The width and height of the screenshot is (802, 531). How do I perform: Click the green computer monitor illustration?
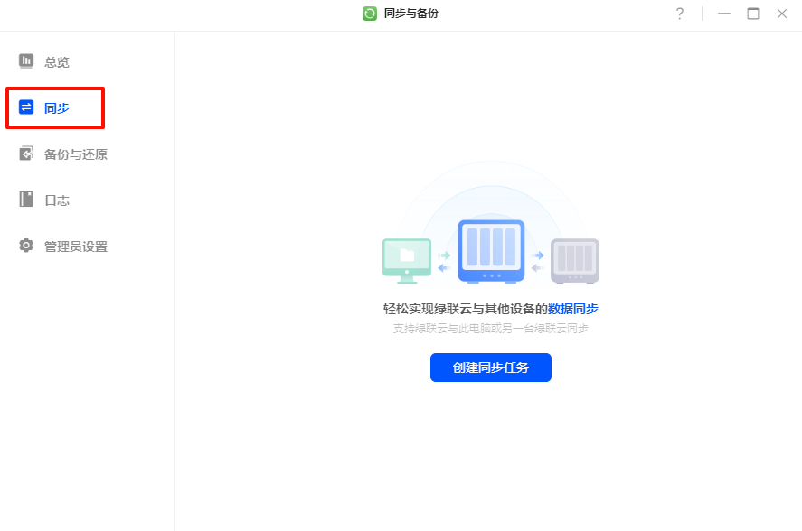coord(407,260)
